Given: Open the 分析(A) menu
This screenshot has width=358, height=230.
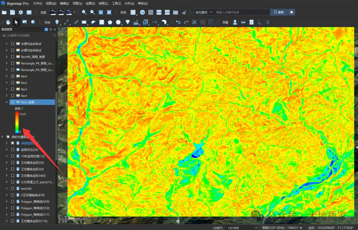Looking at the screenshot, I should click(130, 3).
